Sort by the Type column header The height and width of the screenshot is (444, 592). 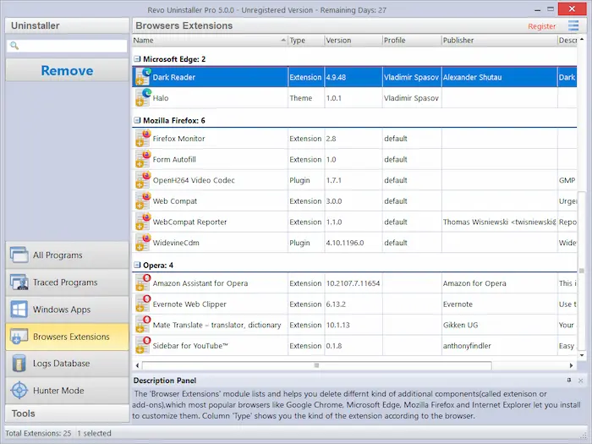[306, 41]
